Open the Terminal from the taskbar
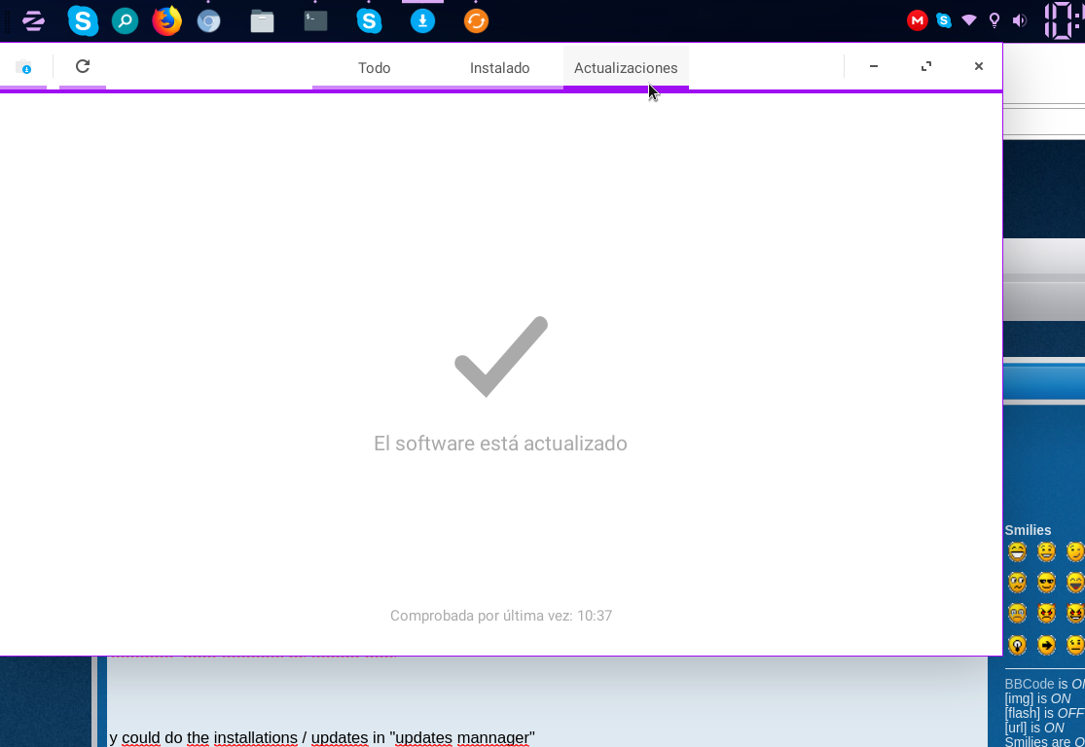 pos(315,20)
